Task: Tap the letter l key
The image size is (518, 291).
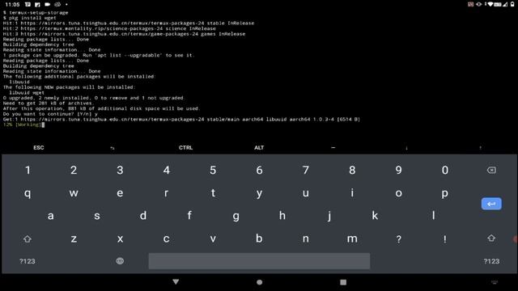Action: (x=434, y=216)
